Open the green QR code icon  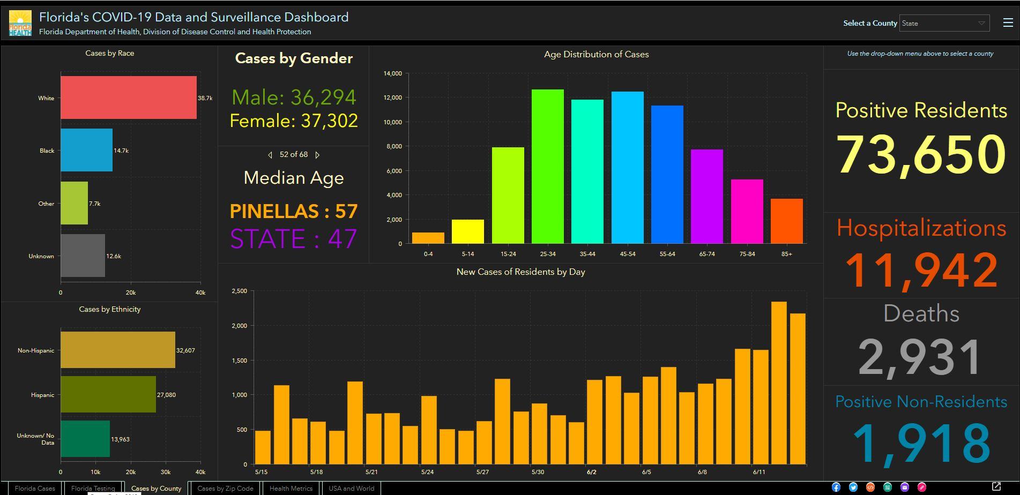pyautogui.click(x=888, y=487)
